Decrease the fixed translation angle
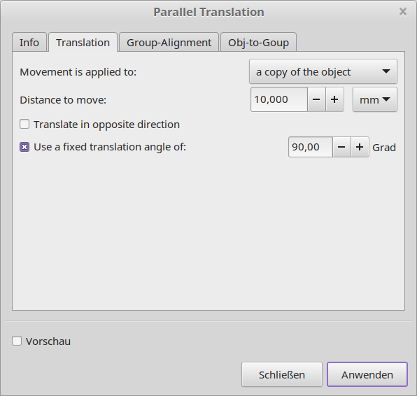This screenshot has width=417, height=396. (x=341, y=147)
